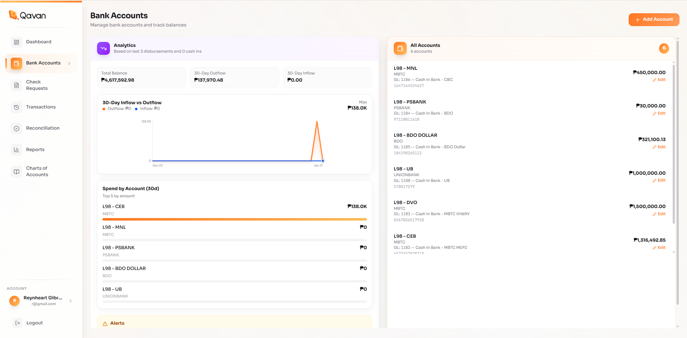Open the Dashboard grid icon
This screenshot has width=687, height=338.
tap(16, 42)
